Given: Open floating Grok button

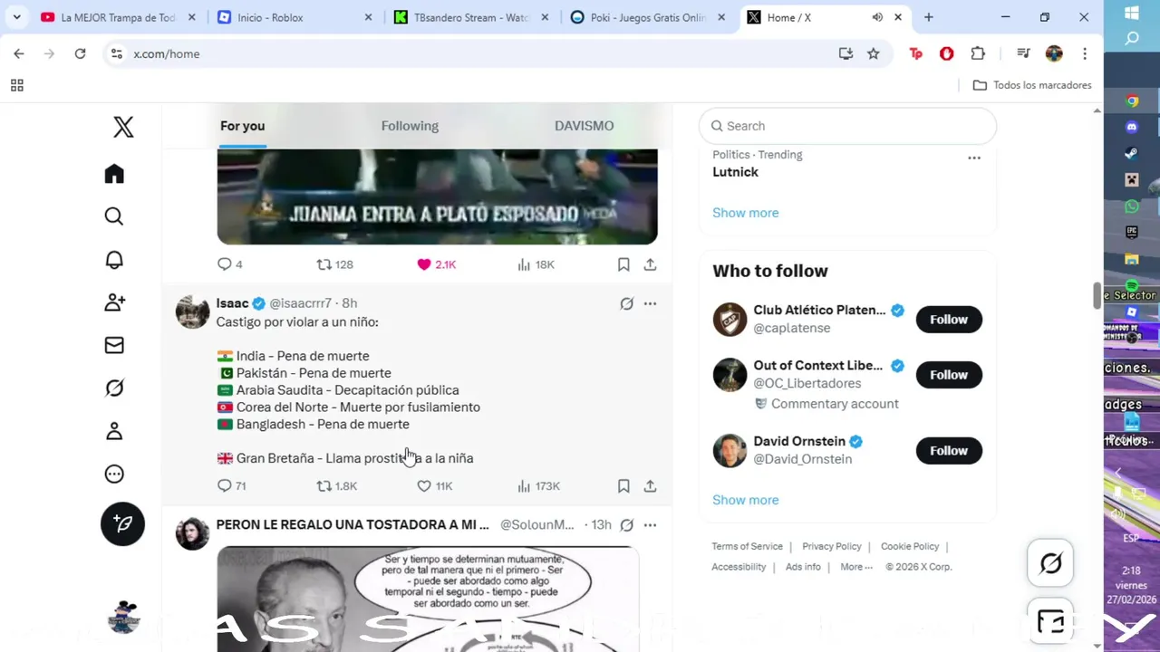Looking at the screenshot, I should (x=1050, y=563).
